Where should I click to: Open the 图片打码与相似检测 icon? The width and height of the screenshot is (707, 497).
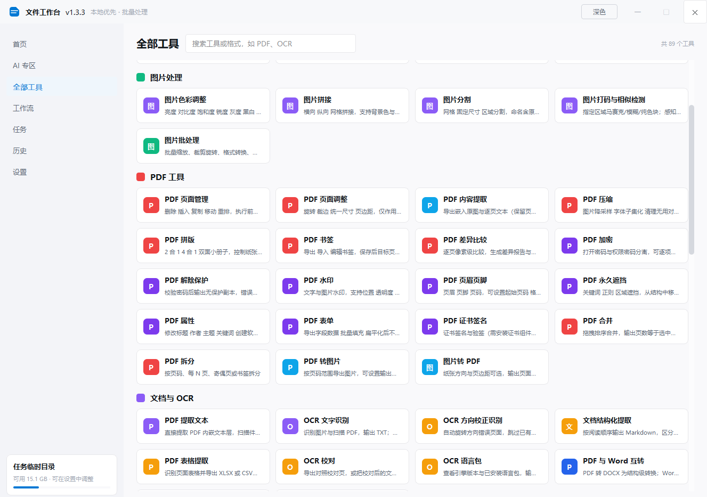pos(570,105)
